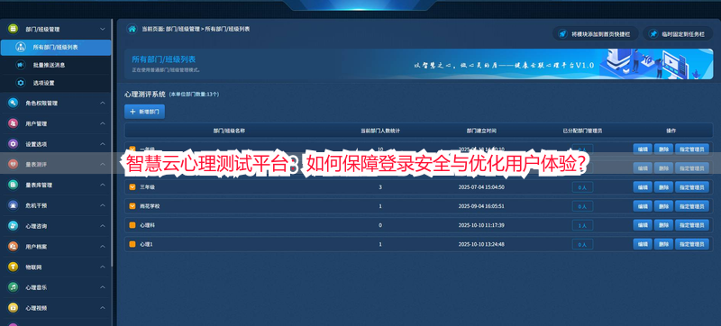The width and height of the screenshot is (721, 326).
Task: Collapse the 部门/班级管理 chevron
Action: [103, 29]
